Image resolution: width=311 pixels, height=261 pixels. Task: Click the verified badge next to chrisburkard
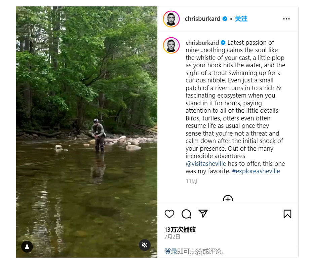point(225,19)
